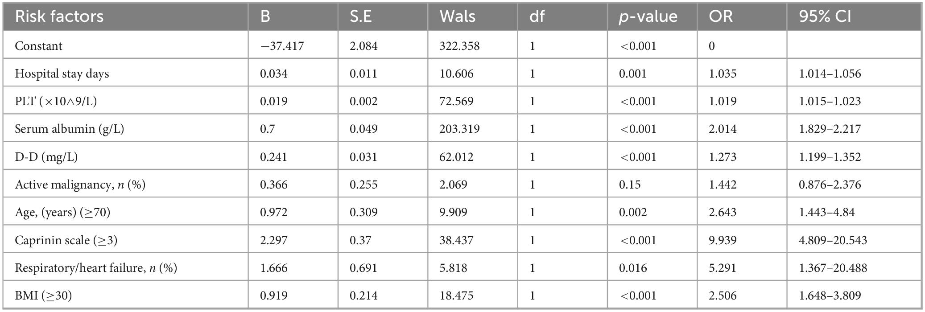Select the 322.358 Wals value
The height and width of the screenshot is (312, 925).
(459, 46)
